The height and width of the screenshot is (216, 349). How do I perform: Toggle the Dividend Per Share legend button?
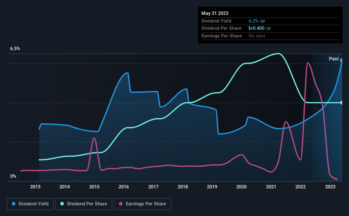point(84,204)
